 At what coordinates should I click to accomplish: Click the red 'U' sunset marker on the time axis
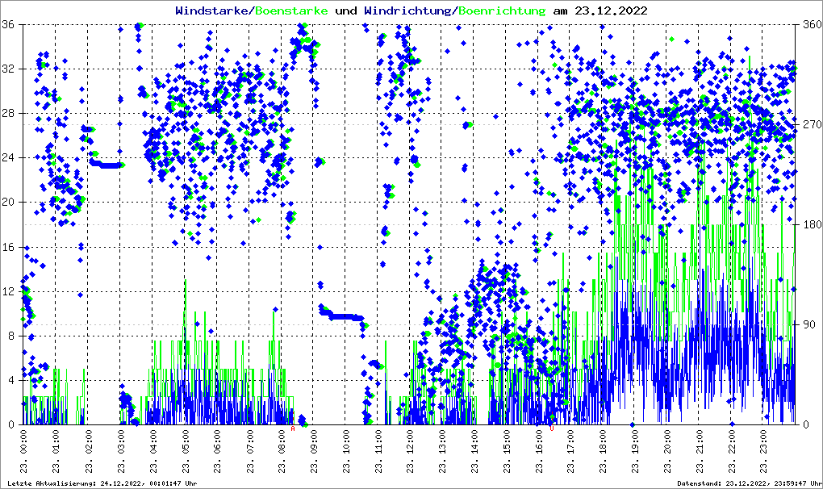click(x=551, y=428)
